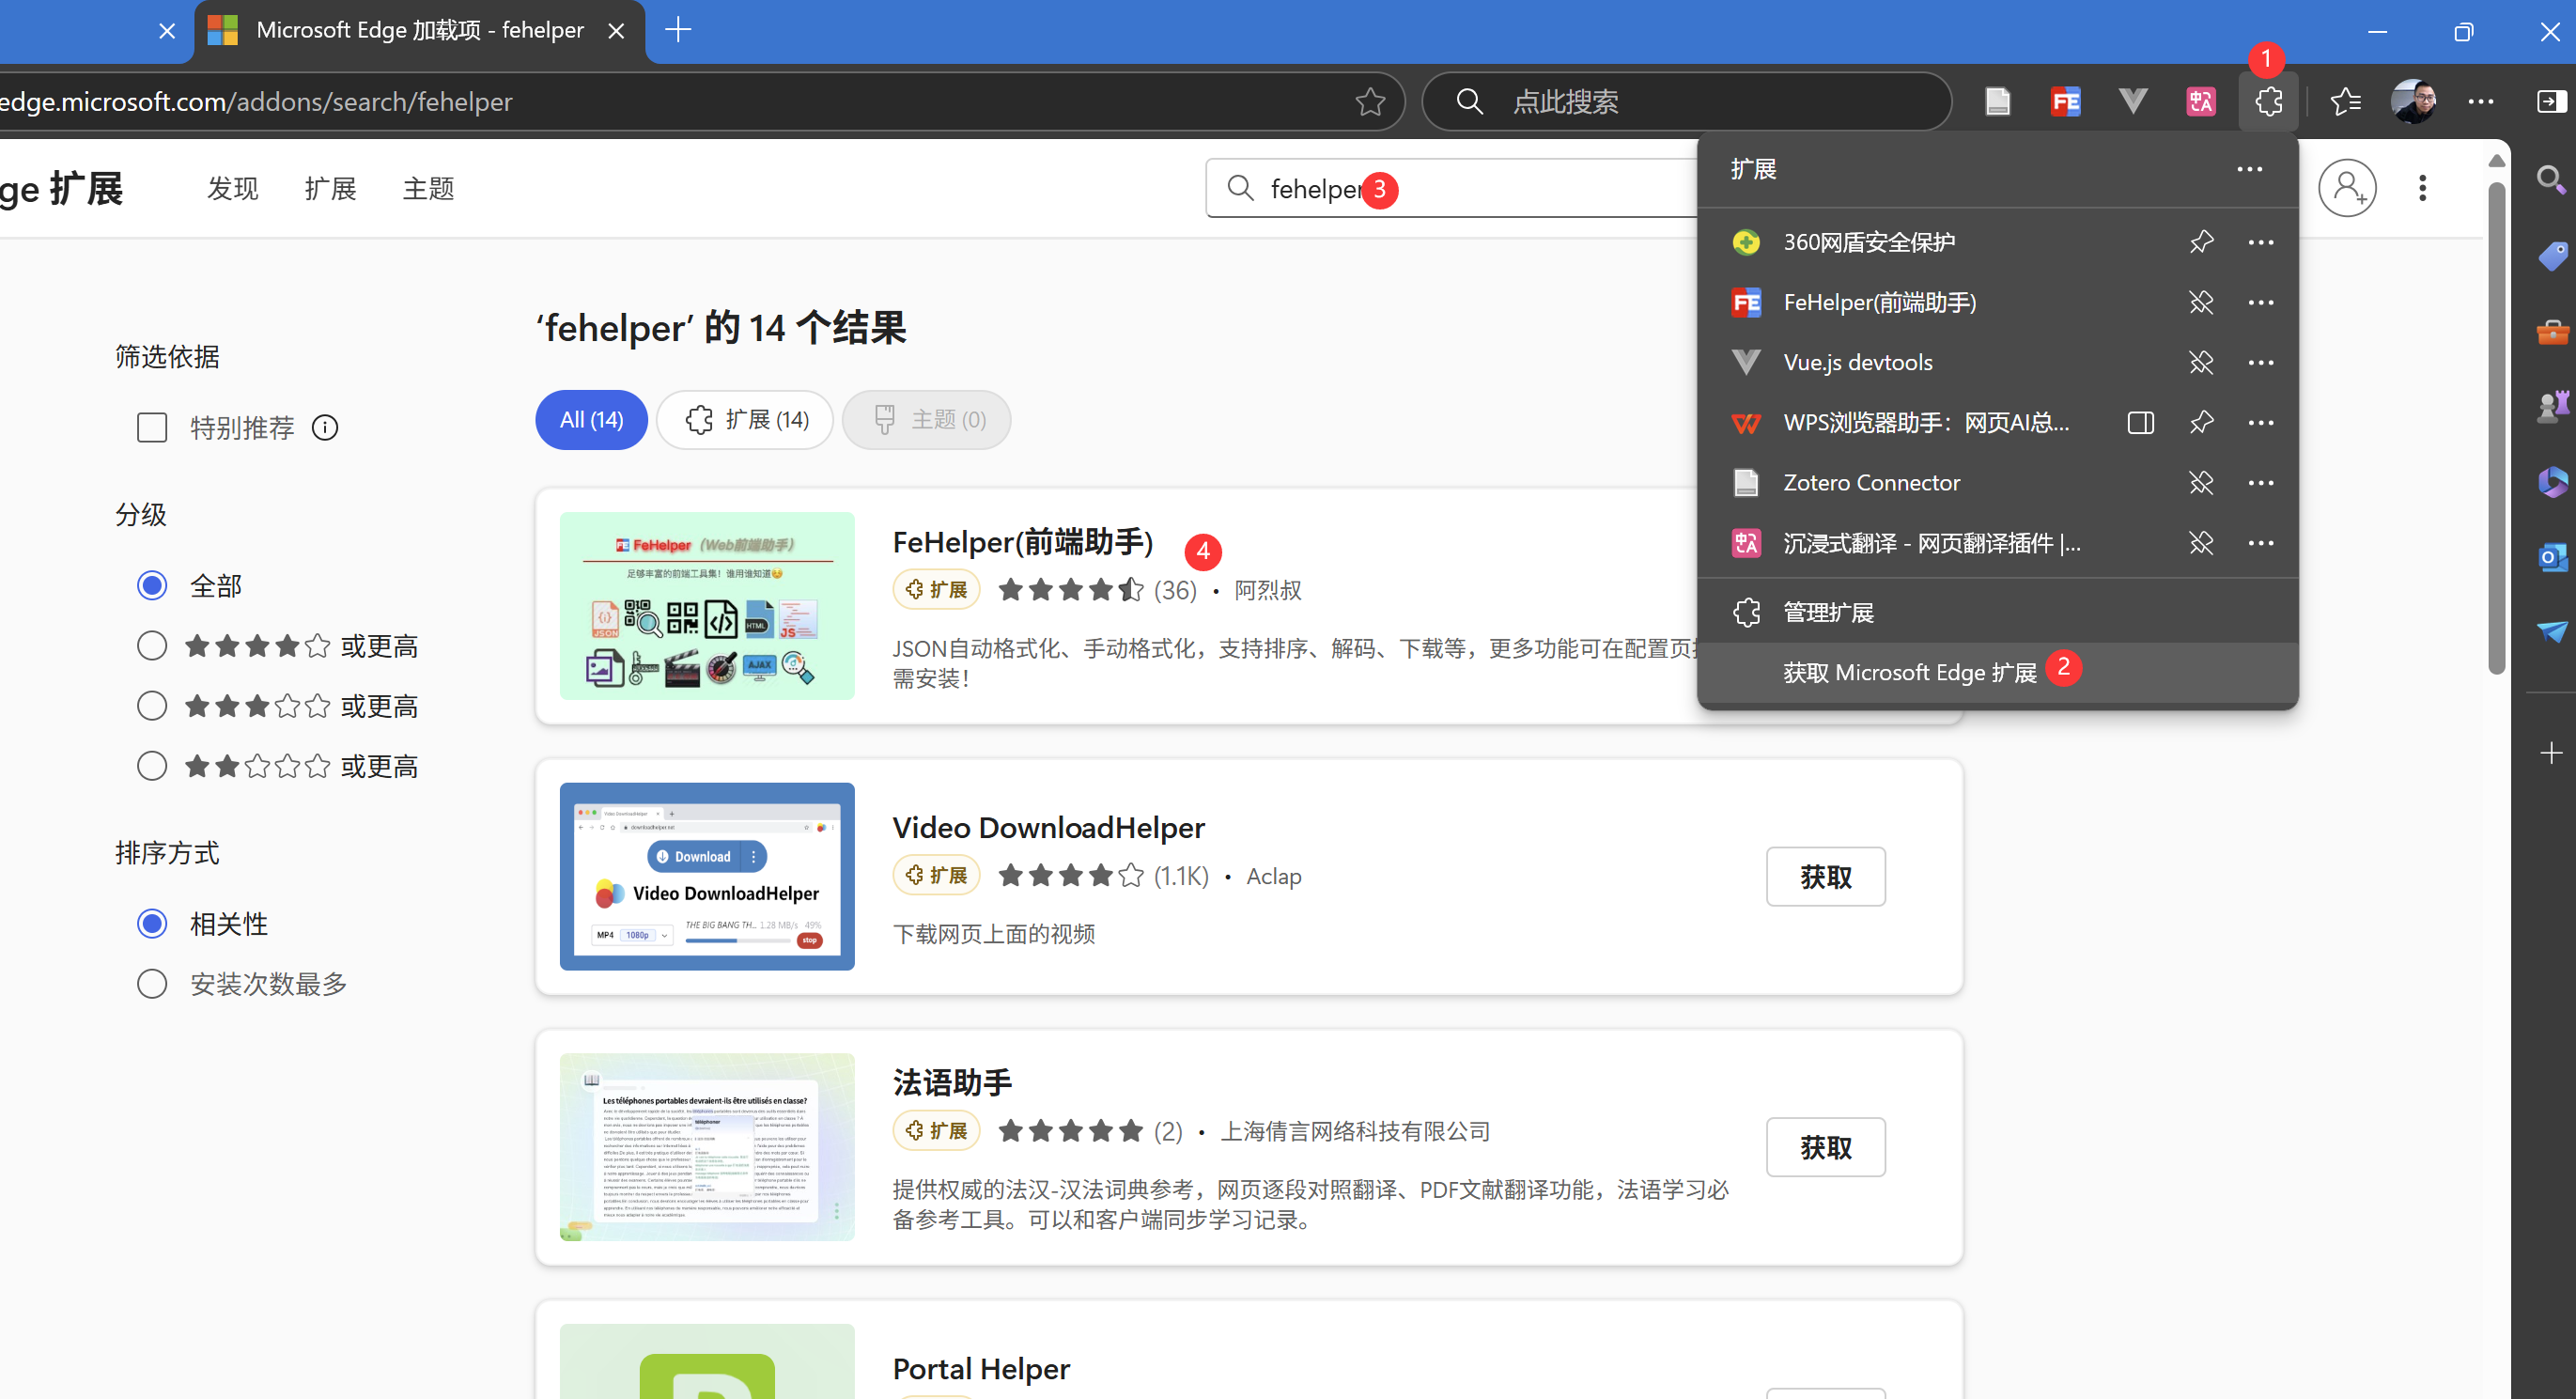Open sidebar tools briefcase icon

(x=2551, y=331)
